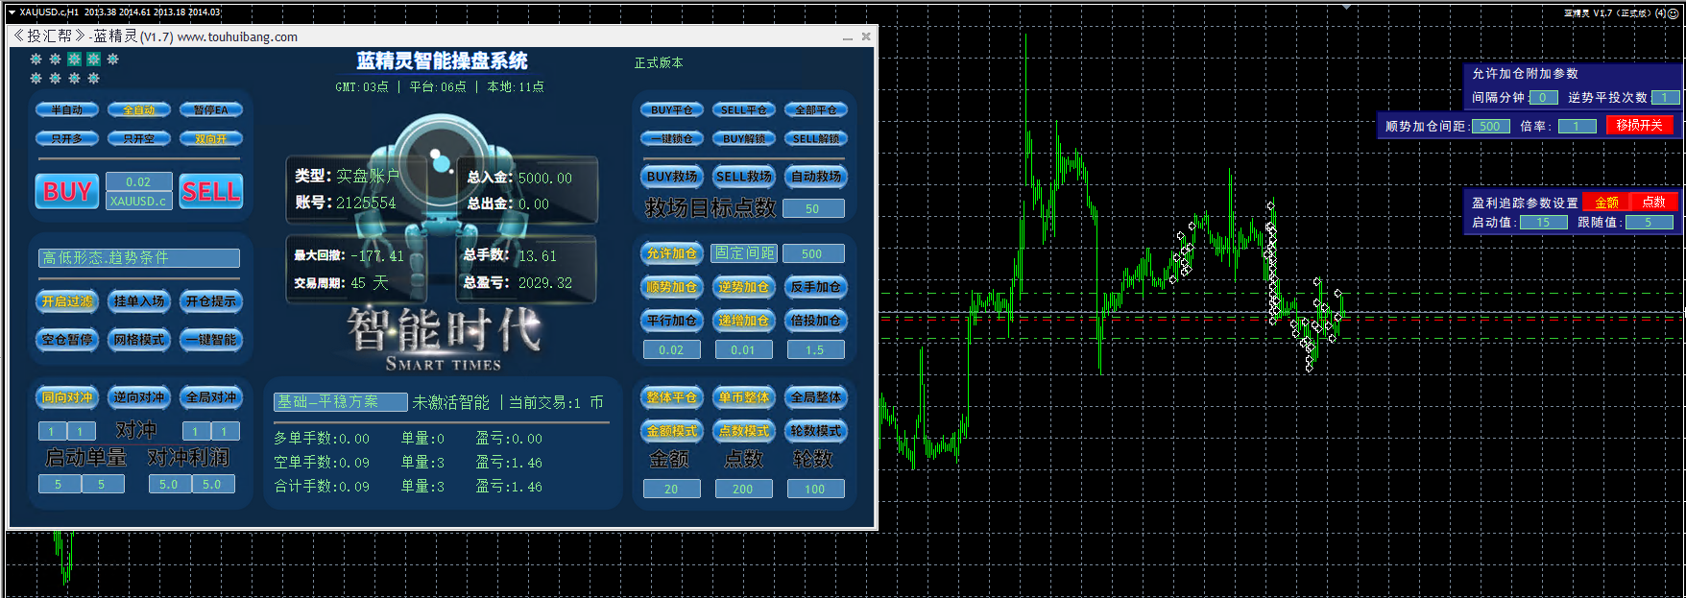The height and width of the screenshot is (598, 1686).
Task: Enable 半自动 semi-auto mode
Action: 67,110
